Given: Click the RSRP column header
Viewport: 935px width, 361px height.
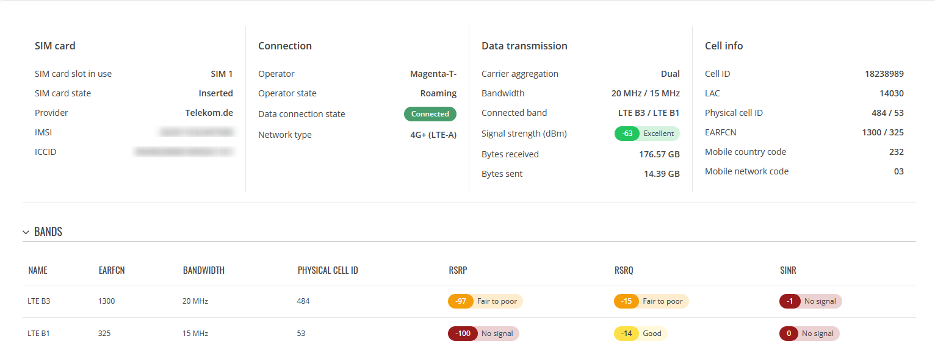Looking at the screenshot, I should 458,271.
